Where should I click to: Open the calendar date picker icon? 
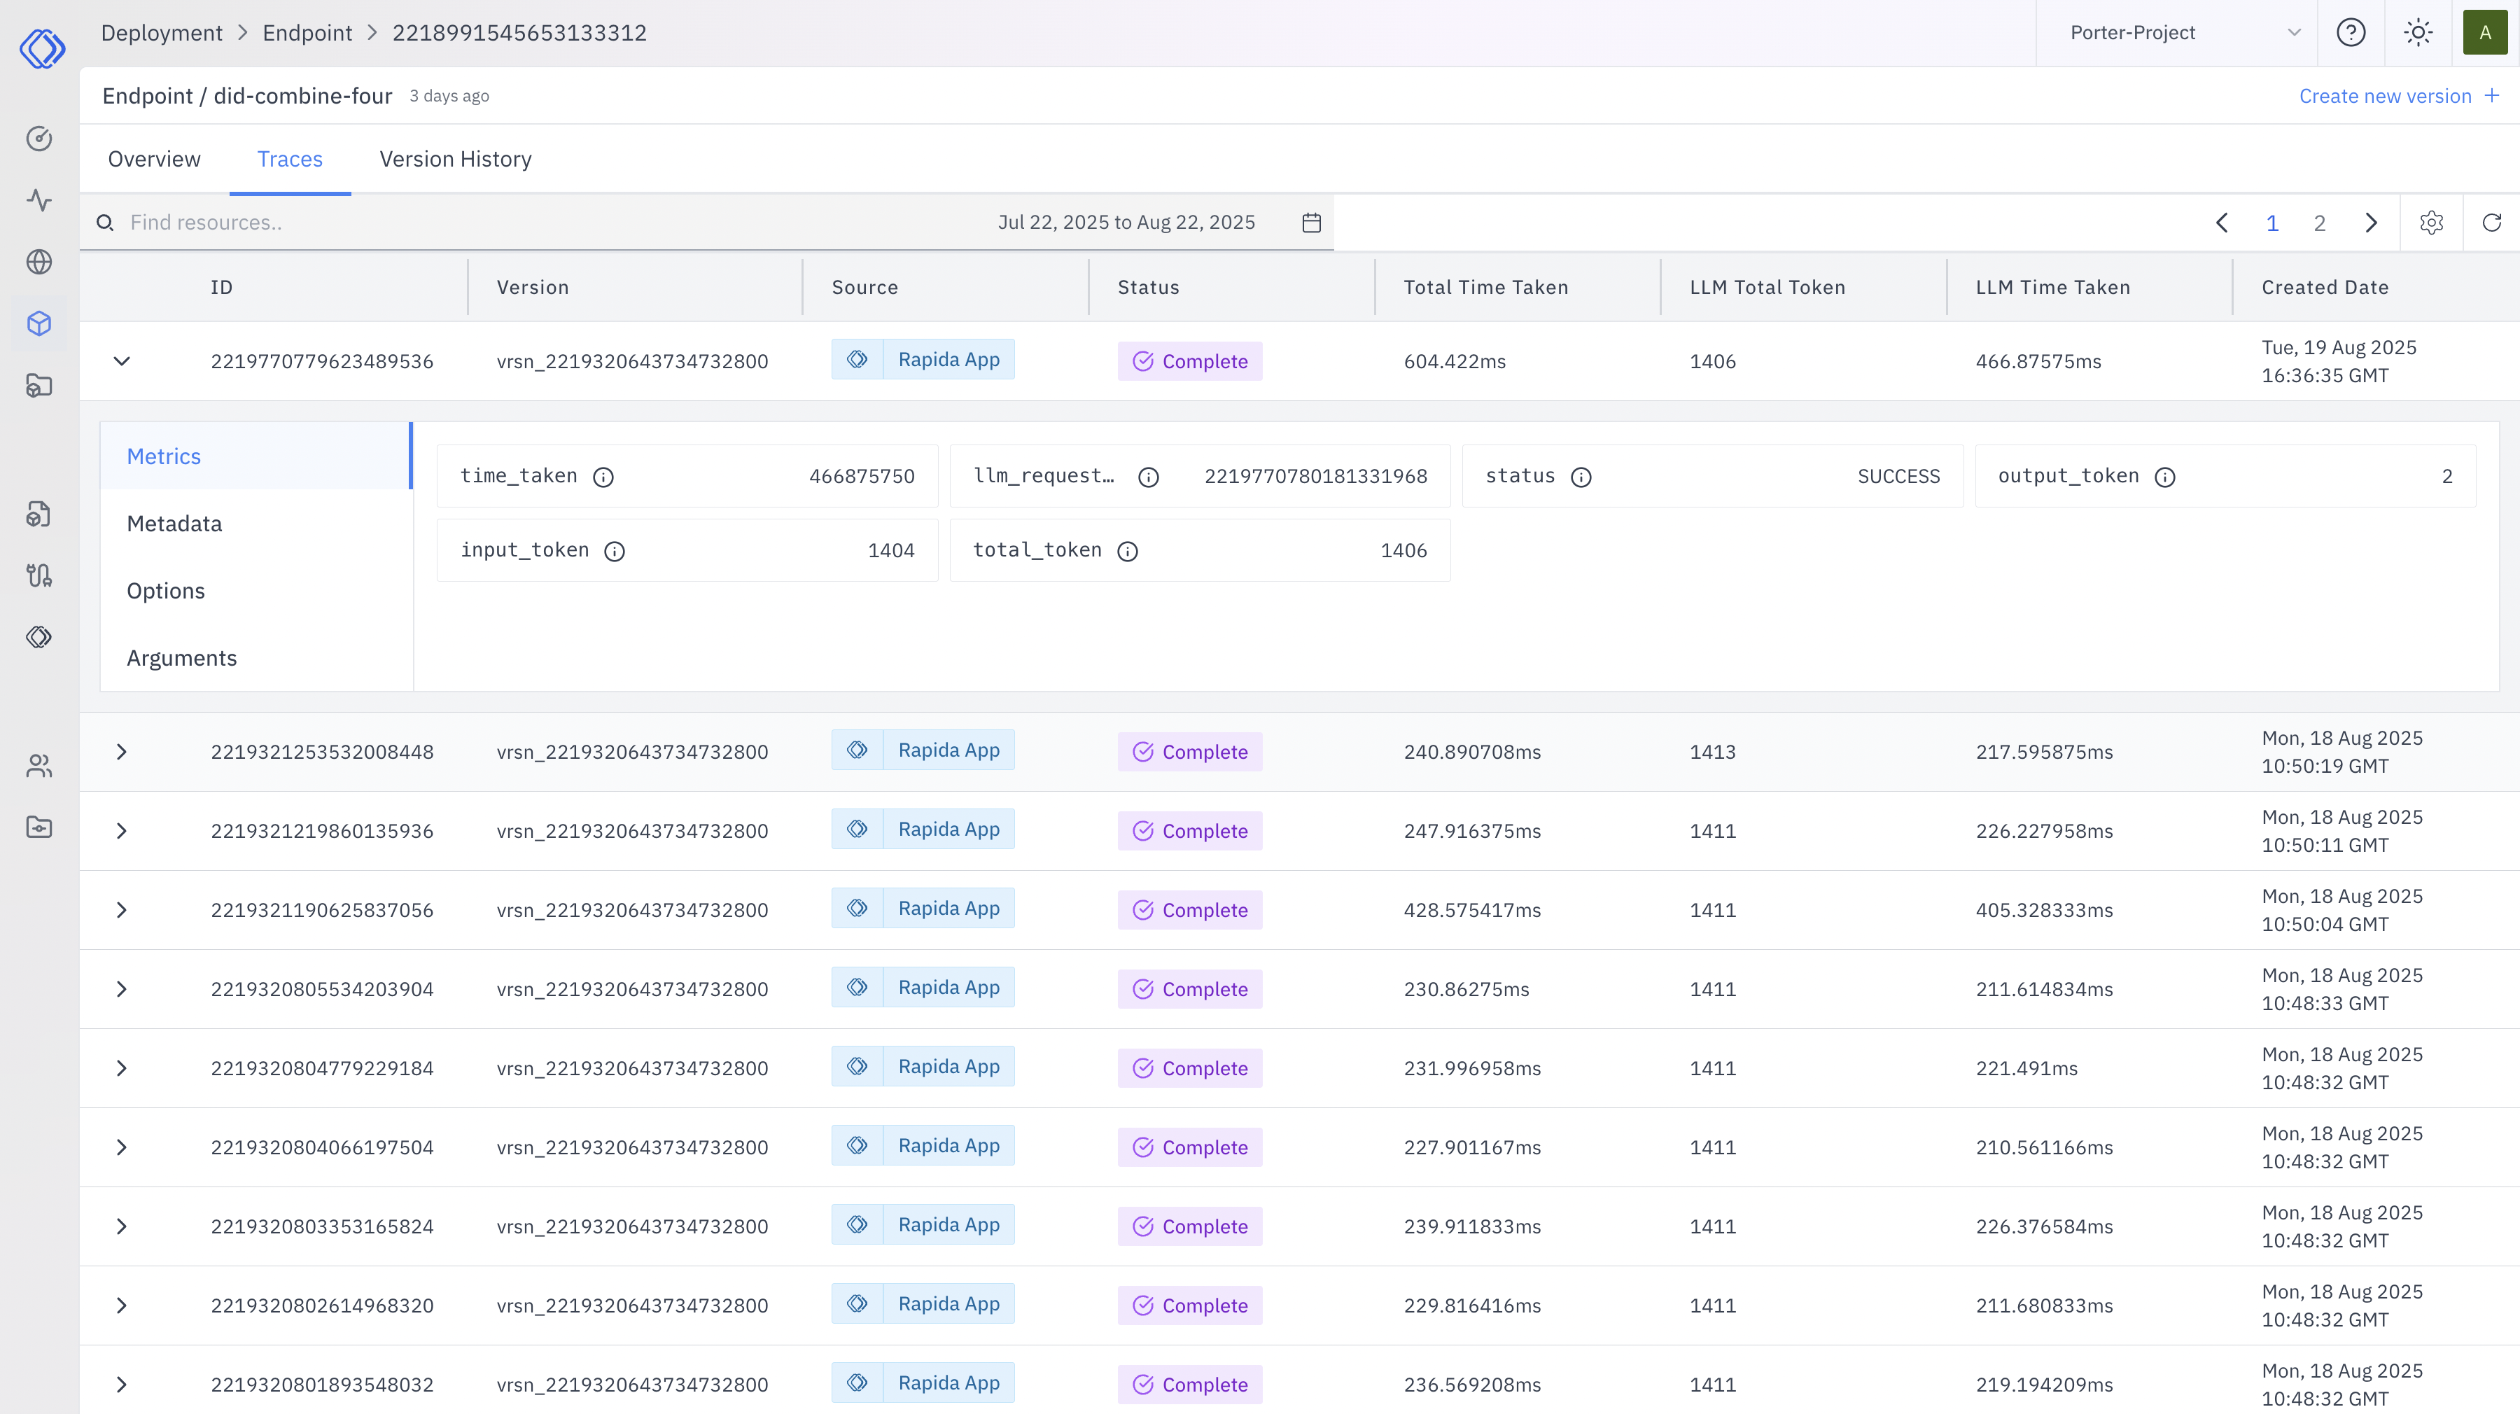[x=1312, y=223]
